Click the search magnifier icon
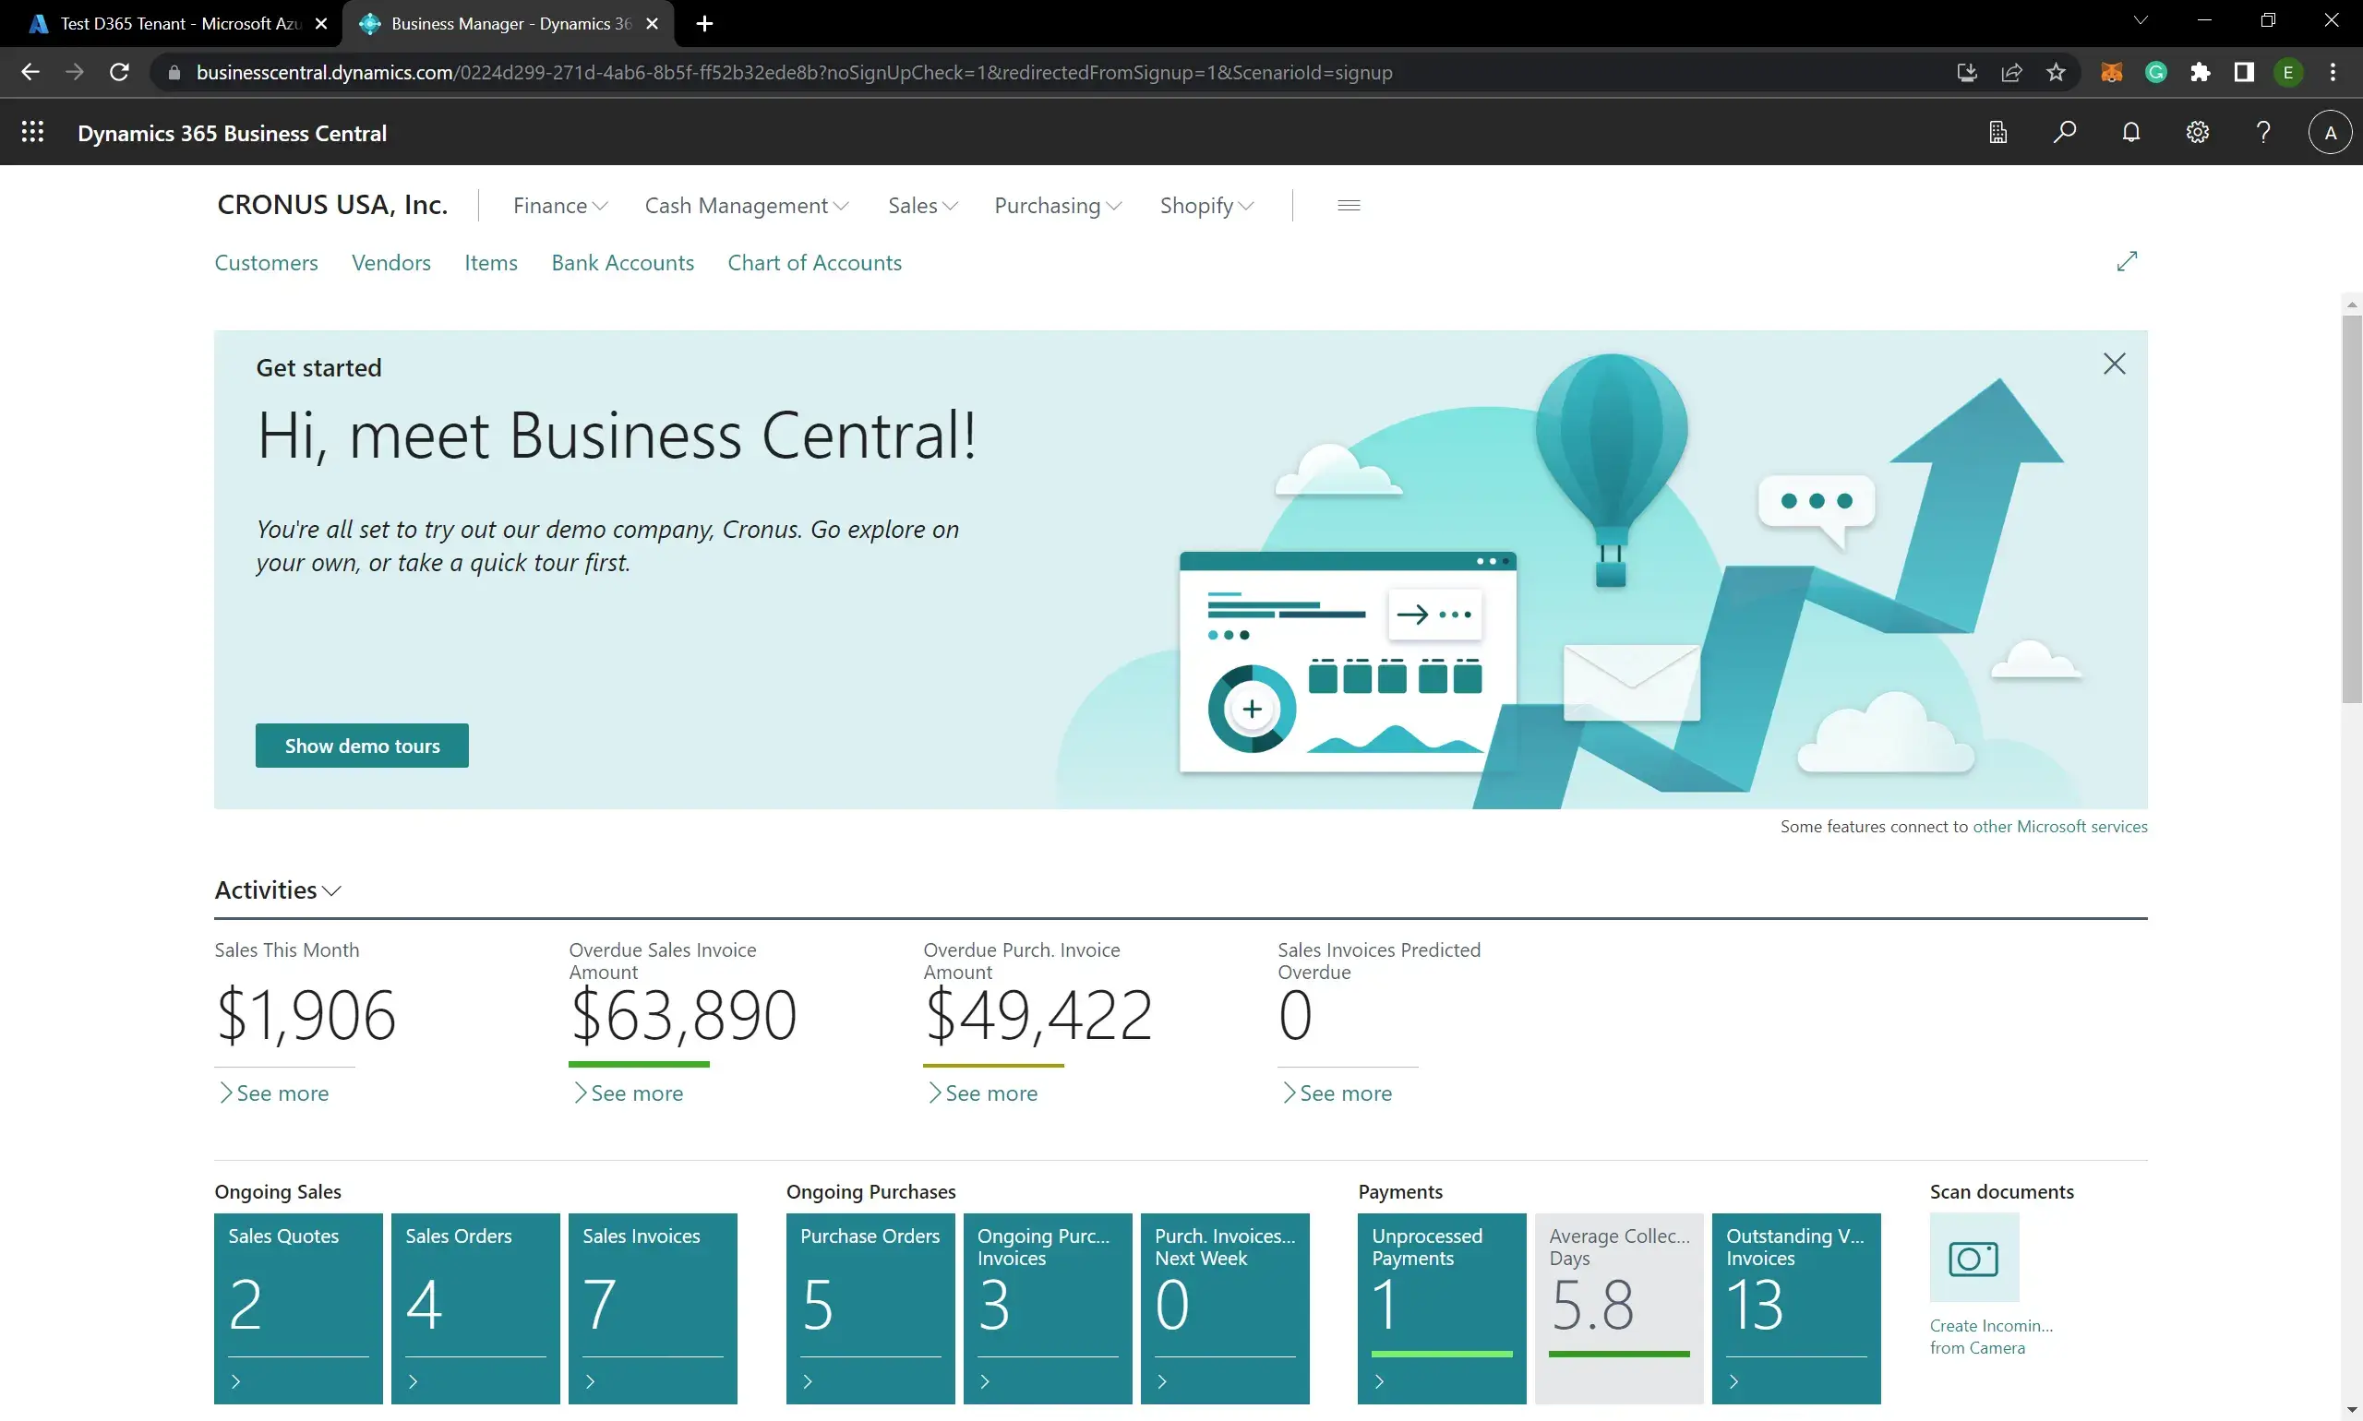The width and height of the screenshot is (2363, 1421). (2064, 132)
